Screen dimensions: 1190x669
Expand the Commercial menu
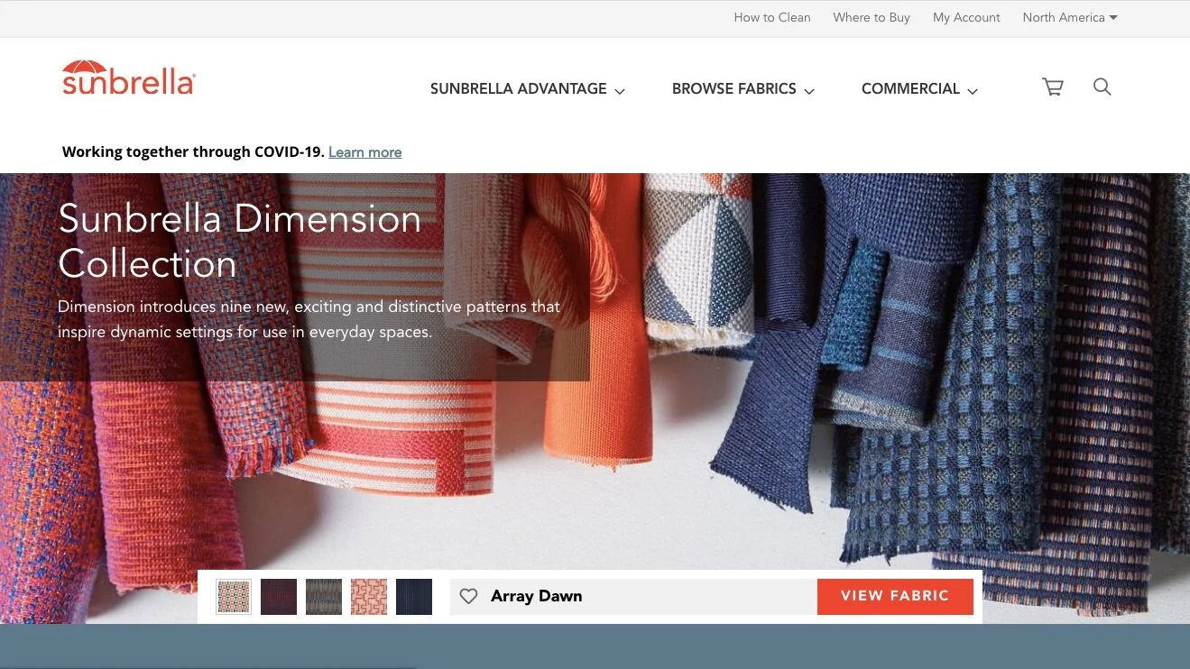919,88
